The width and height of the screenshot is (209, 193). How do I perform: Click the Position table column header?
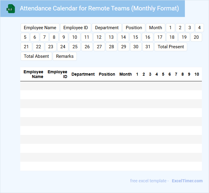107,74
